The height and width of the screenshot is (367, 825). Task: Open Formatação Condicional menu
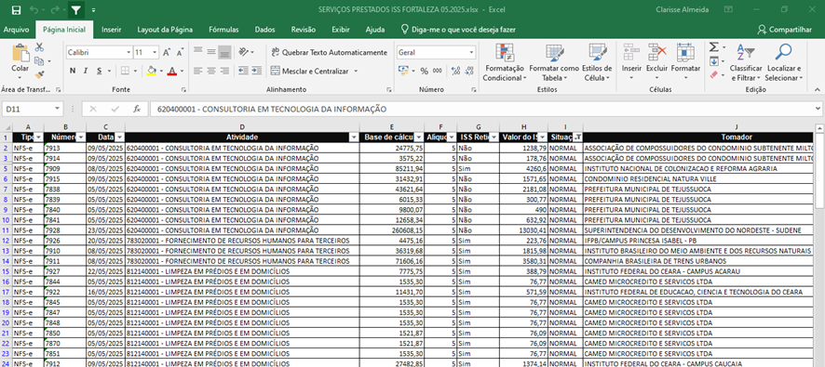coord(504,62)
